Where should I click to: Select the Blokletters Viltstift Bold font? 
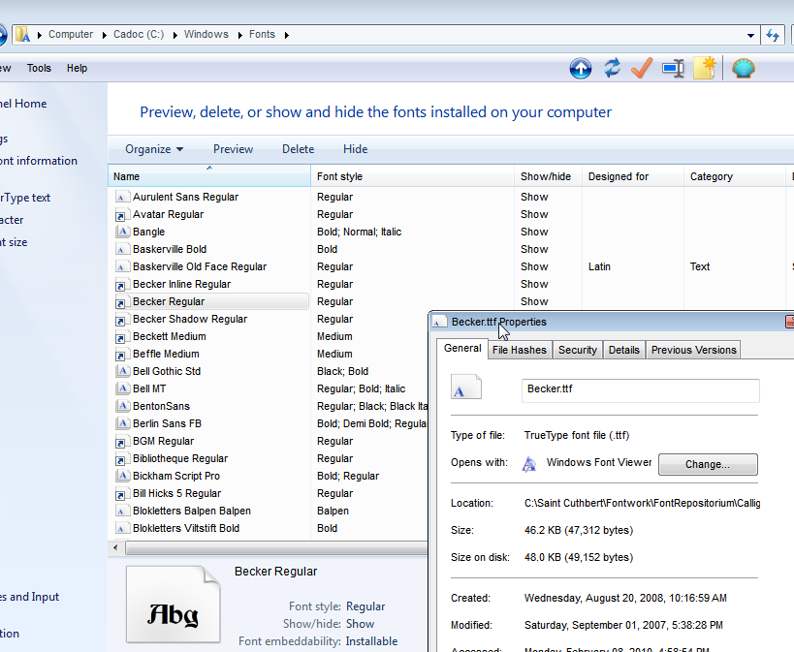pyautogui.click(x=186, y=529)
